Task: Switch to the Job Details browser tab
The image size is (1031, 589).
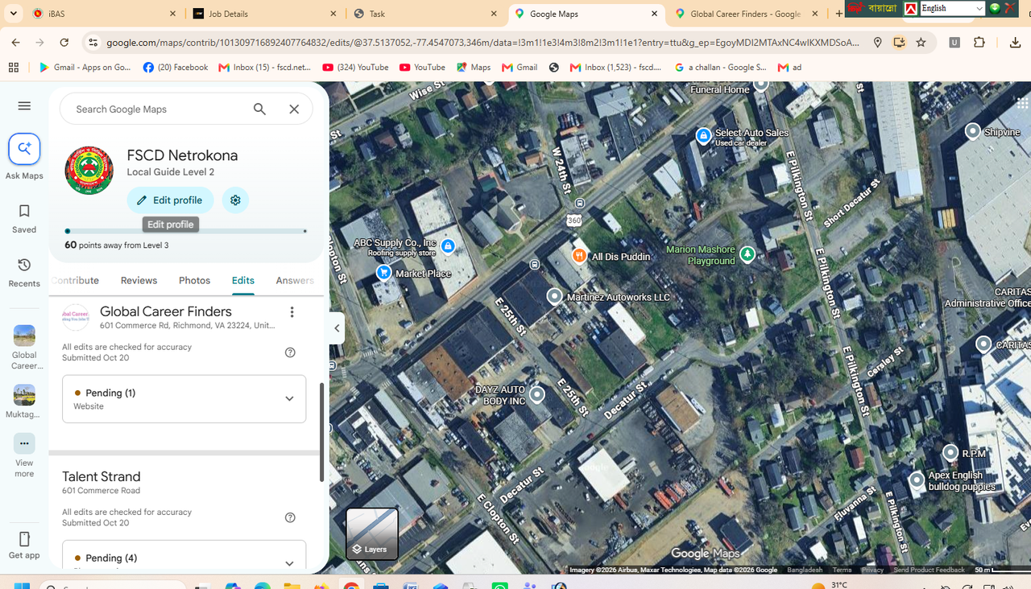Action: (x=264, y=14)
